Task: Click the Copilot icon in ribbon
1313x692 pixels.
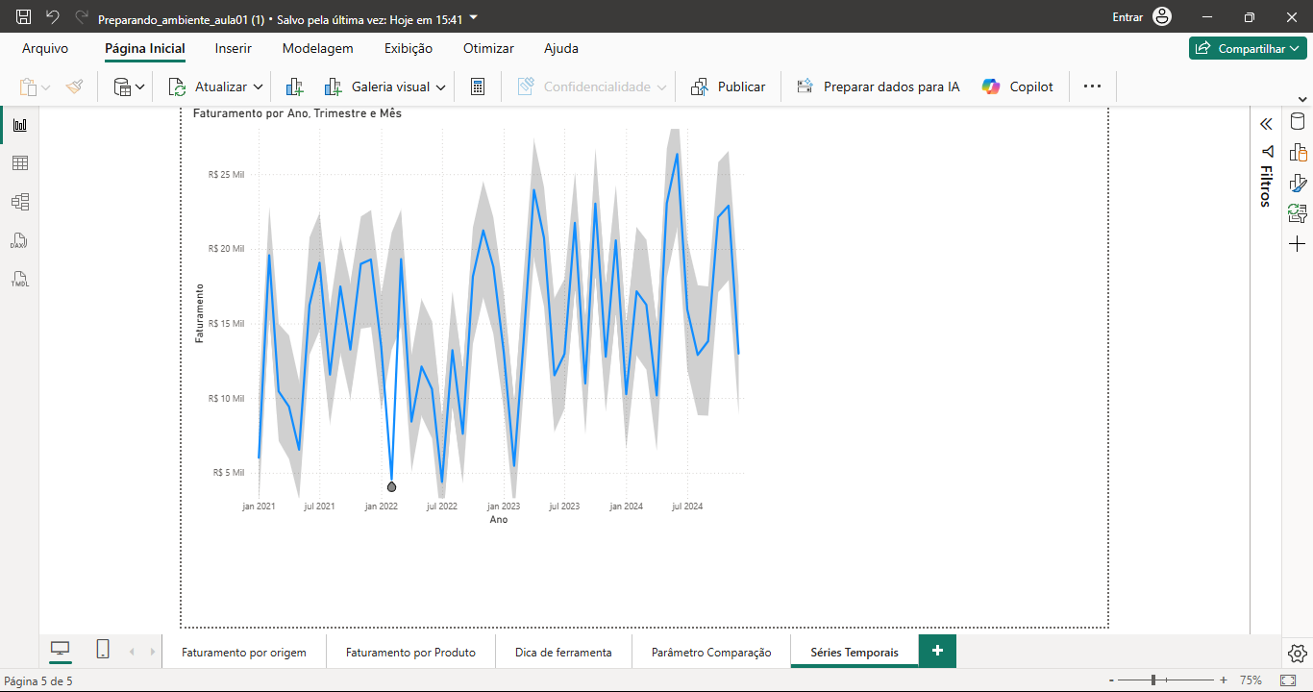Action: coord(991,86)
